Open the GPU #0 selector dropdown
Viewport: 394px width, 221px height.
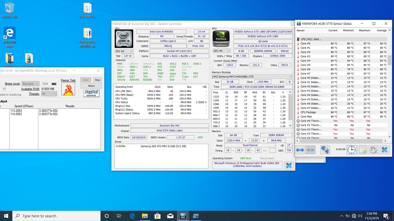(222, 51)
